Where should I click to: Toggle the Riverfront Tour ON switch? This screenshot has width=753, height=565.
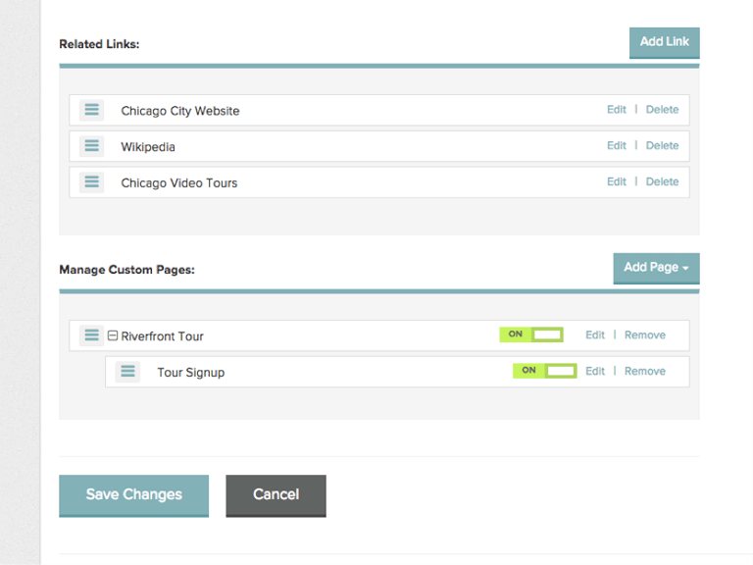pos(531,334)
